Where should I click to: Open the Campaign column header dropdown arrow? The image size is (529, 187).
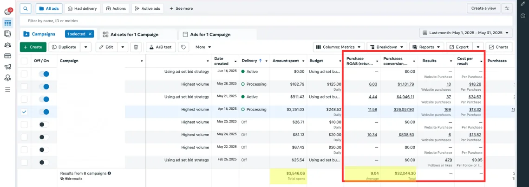pyautogui.click(x=141, y=61)
